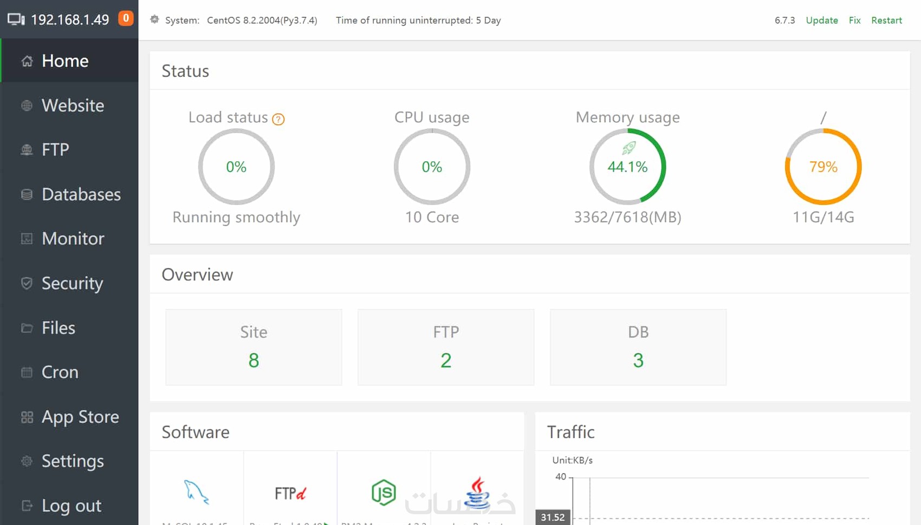Open the MySQL dolphin software icon
The height and width of the screenshot is (525, 921).
196,492
